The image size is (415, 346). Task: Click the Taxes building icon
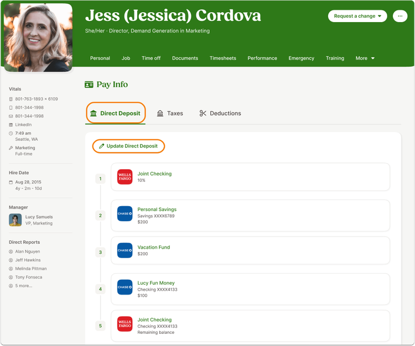[160, 113]
